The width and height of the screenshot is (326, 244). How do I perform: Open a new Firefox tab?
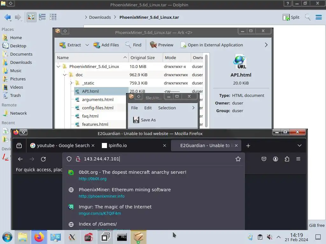tap(248, 146)
